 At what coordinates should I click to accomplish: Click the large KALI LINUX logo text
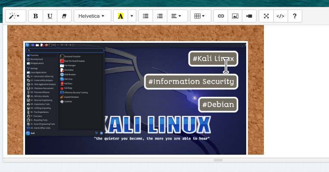157,124
